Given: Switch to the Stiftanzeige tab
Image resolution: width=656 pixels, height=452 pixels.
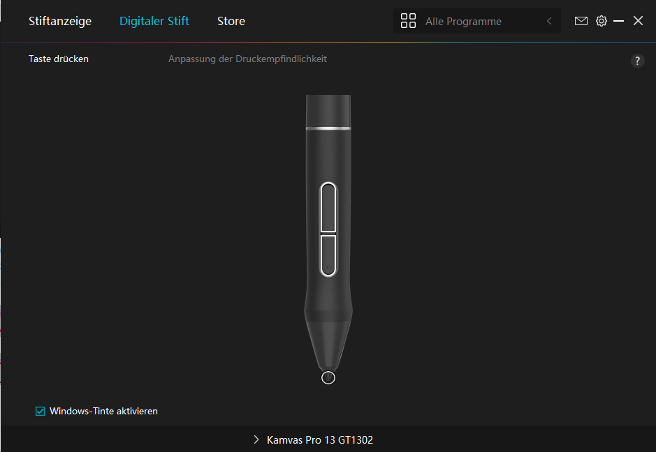Looking at the screenshot, I should click(60, 21).
